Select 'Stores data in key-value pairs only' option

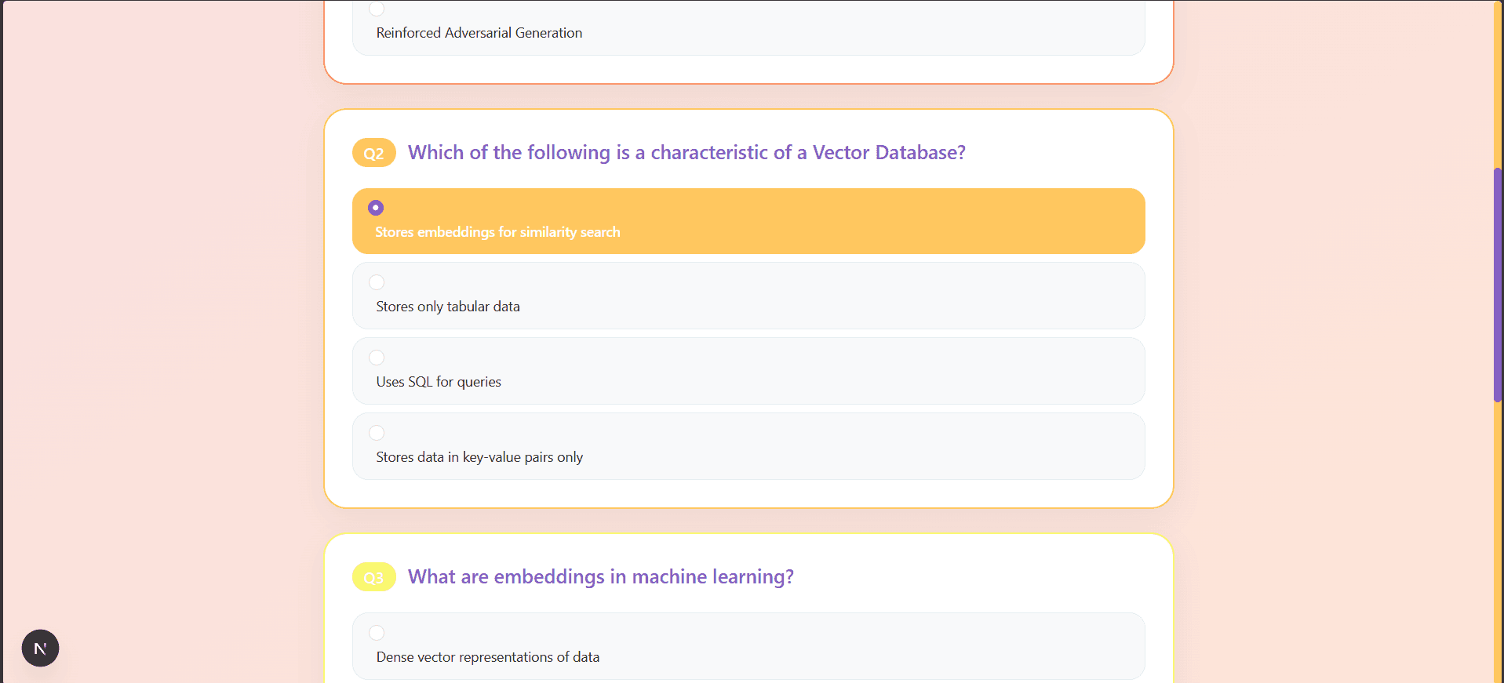click(377, 433)
